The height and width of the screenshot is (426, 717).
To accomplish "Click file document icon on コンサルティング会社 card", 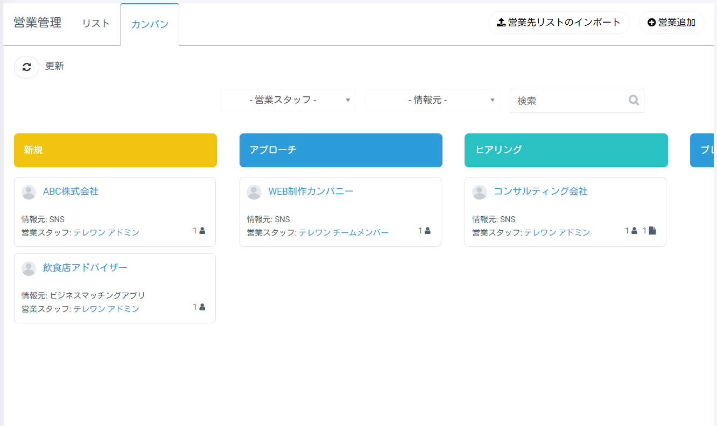I will [x=652, y=231].
